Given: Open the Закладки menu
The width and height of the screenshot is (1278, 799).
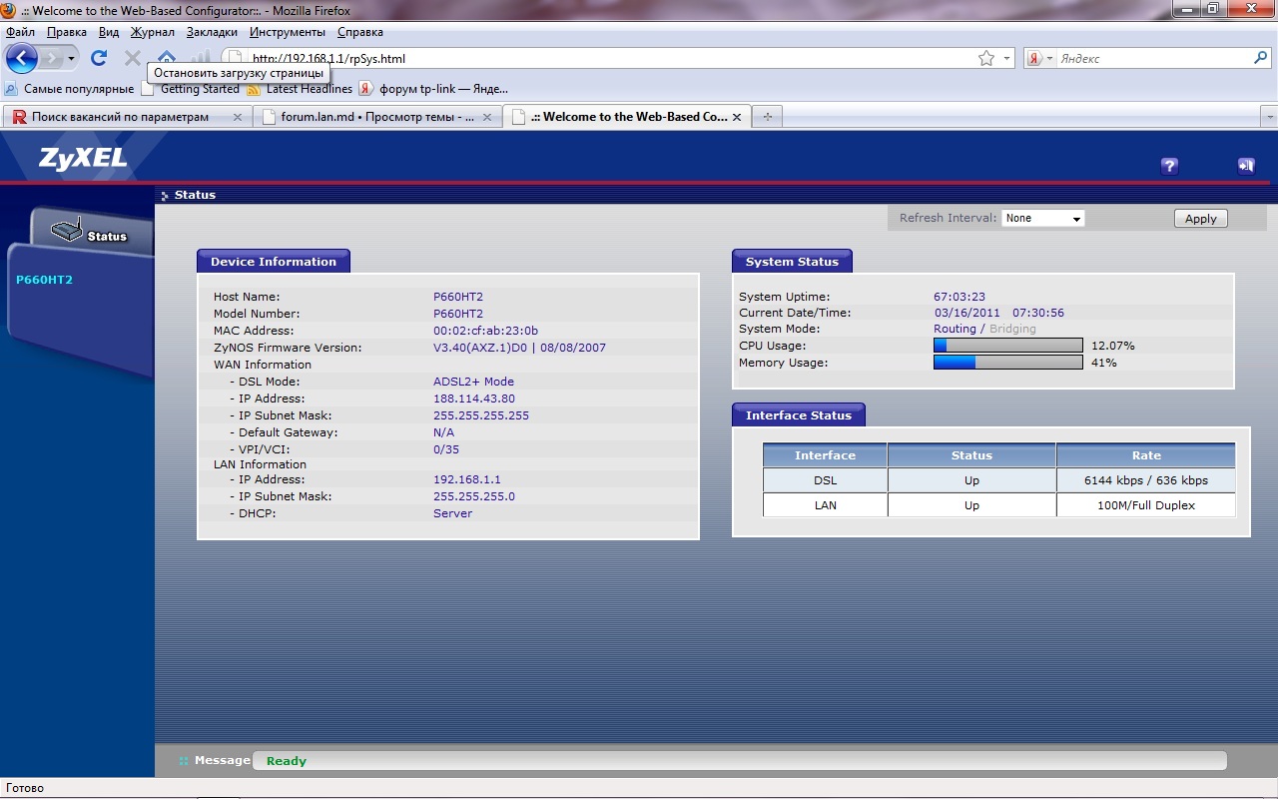Looking at the screenshot, I should tap(212, 32).
